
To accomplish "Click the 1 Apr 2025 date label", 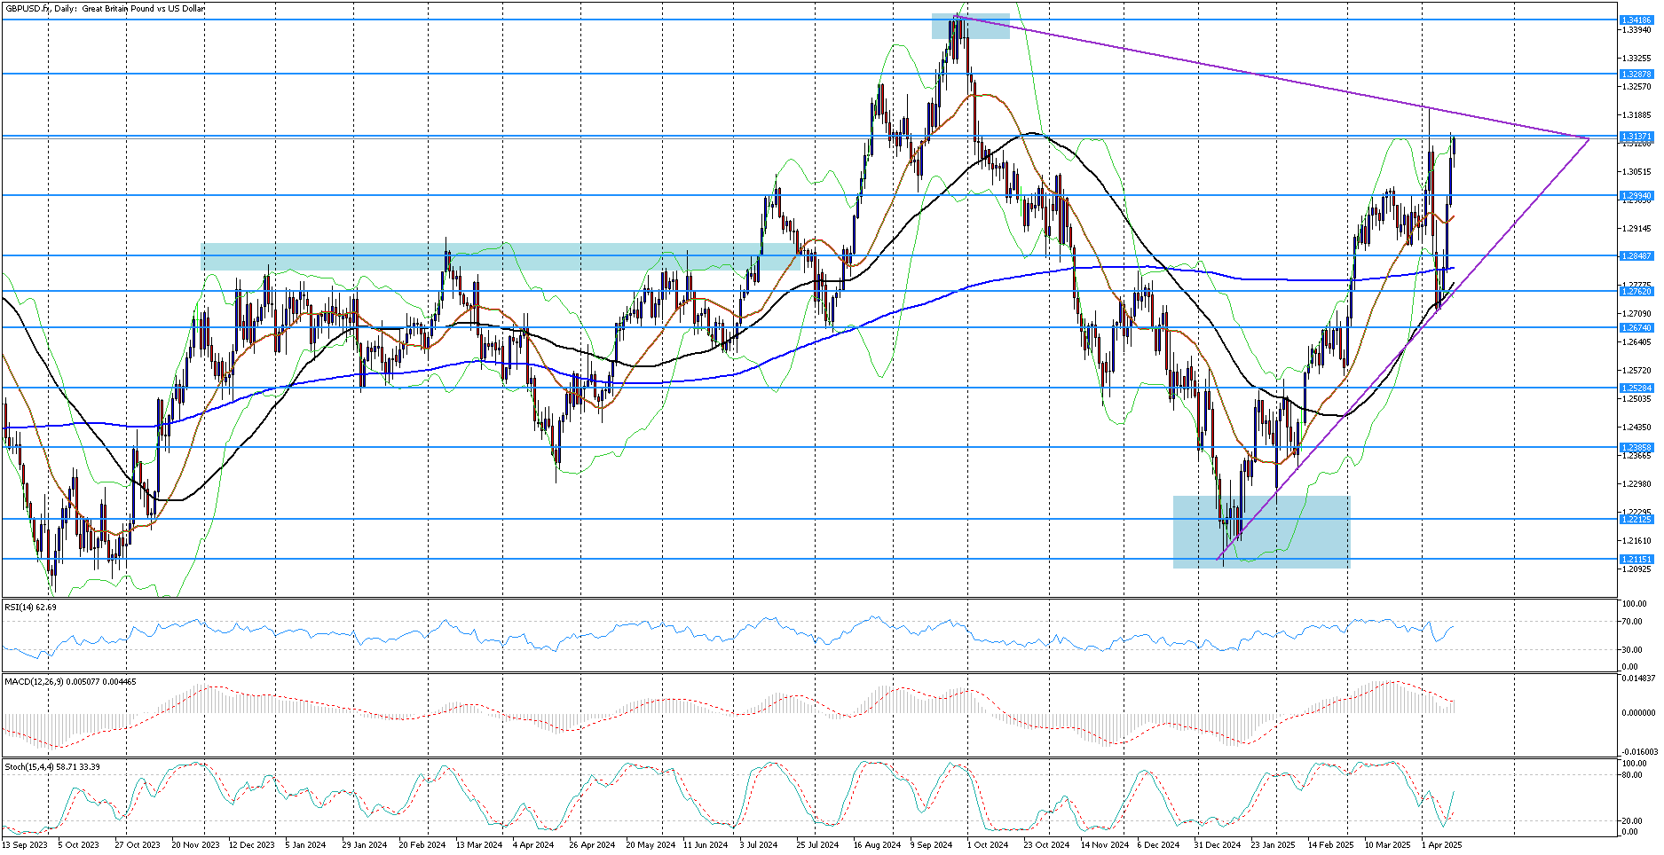I will (x=1441, y=845).
